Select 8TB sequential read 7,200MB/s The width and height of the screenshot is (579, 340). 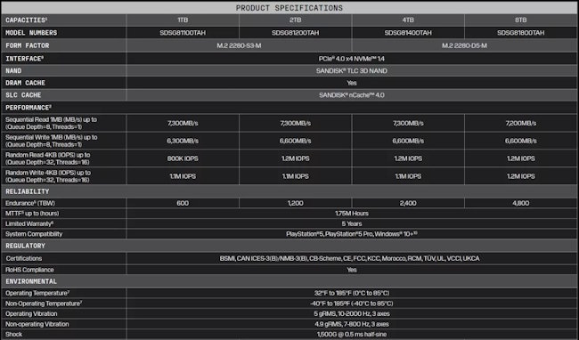[x=521, y=123]
